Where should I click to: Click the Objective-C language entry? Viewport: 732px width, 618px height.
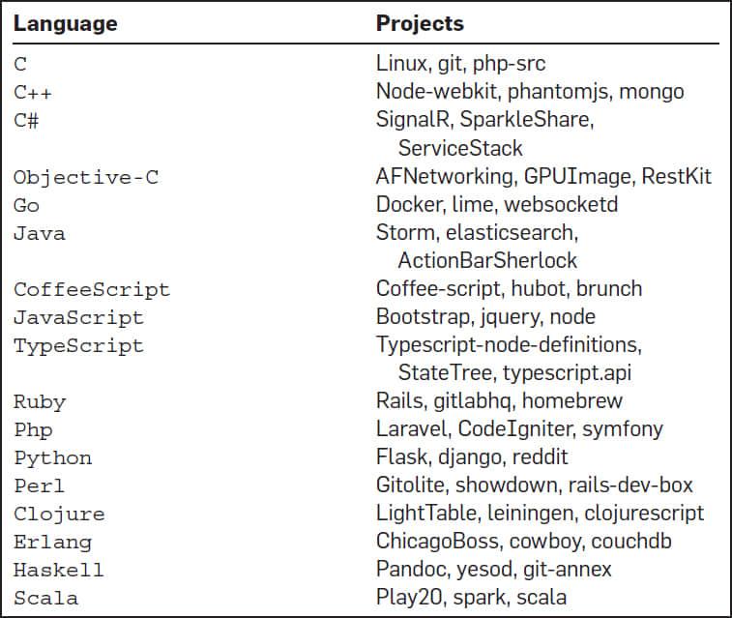point(85,177)
